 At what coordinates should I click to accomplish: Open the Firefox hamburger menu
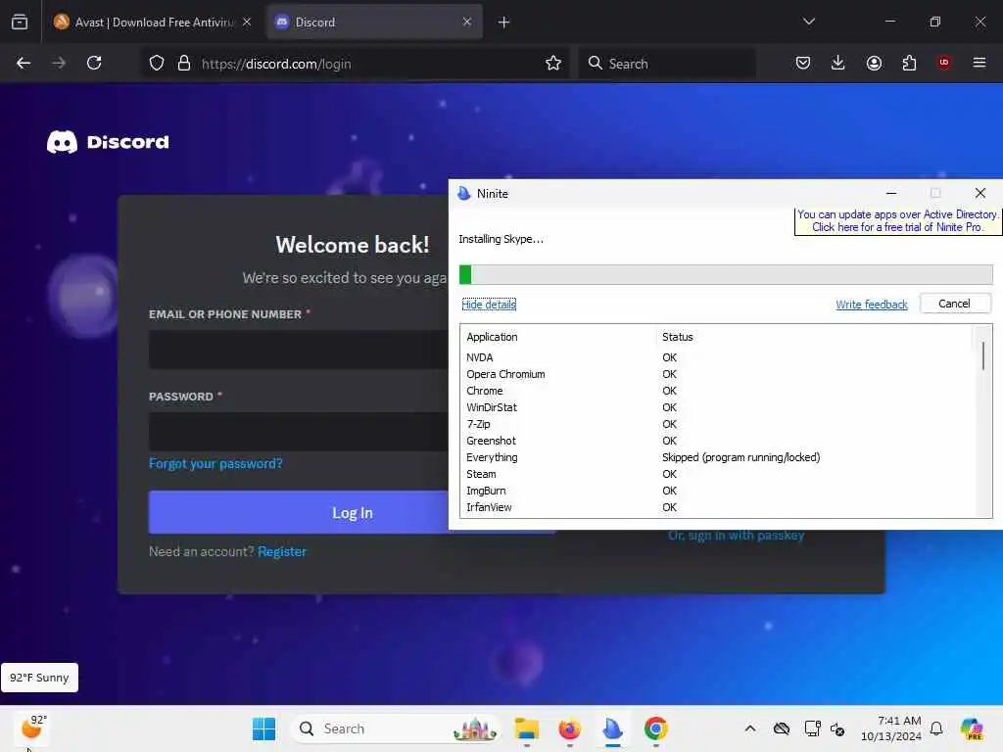point(979,63)
